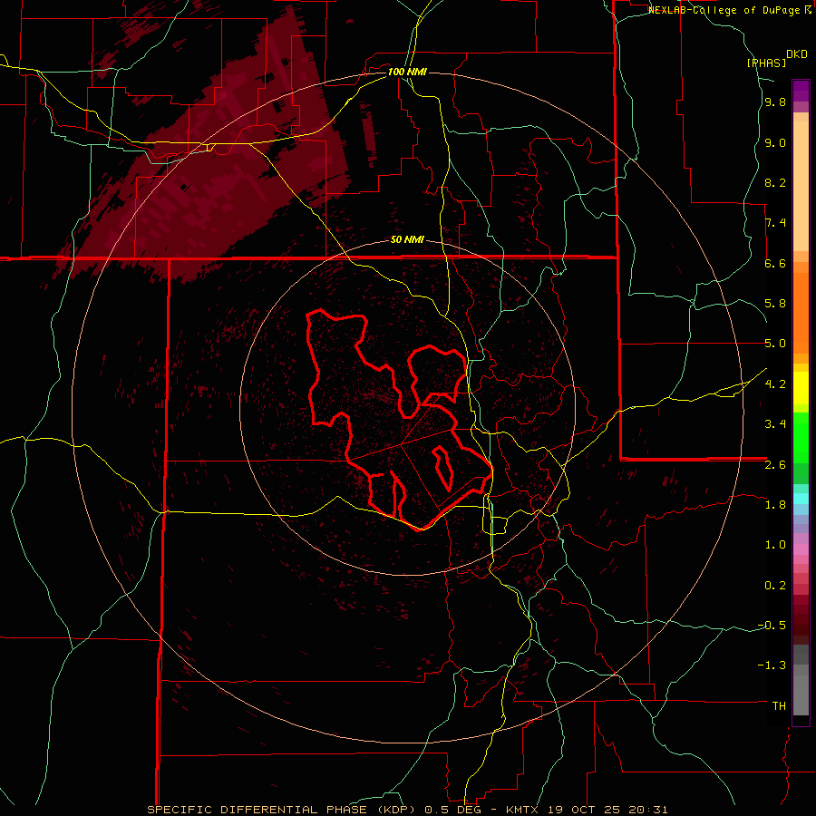Click the 1.8 value on the color scale
The width and height of the screenshot is (816, 816).
coord(775,505)
